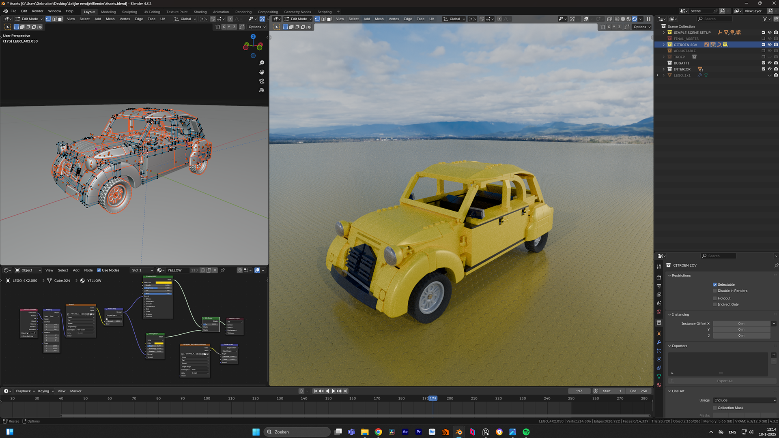Hide the BUGATTI collection with the eye icon
The height and width of the screenshot is (438, 779).
(x=769, y=63)
